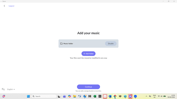Viewport: 177px width, 99px height.
Task: Go back using the arrow icon
Action: pos(4,6)
